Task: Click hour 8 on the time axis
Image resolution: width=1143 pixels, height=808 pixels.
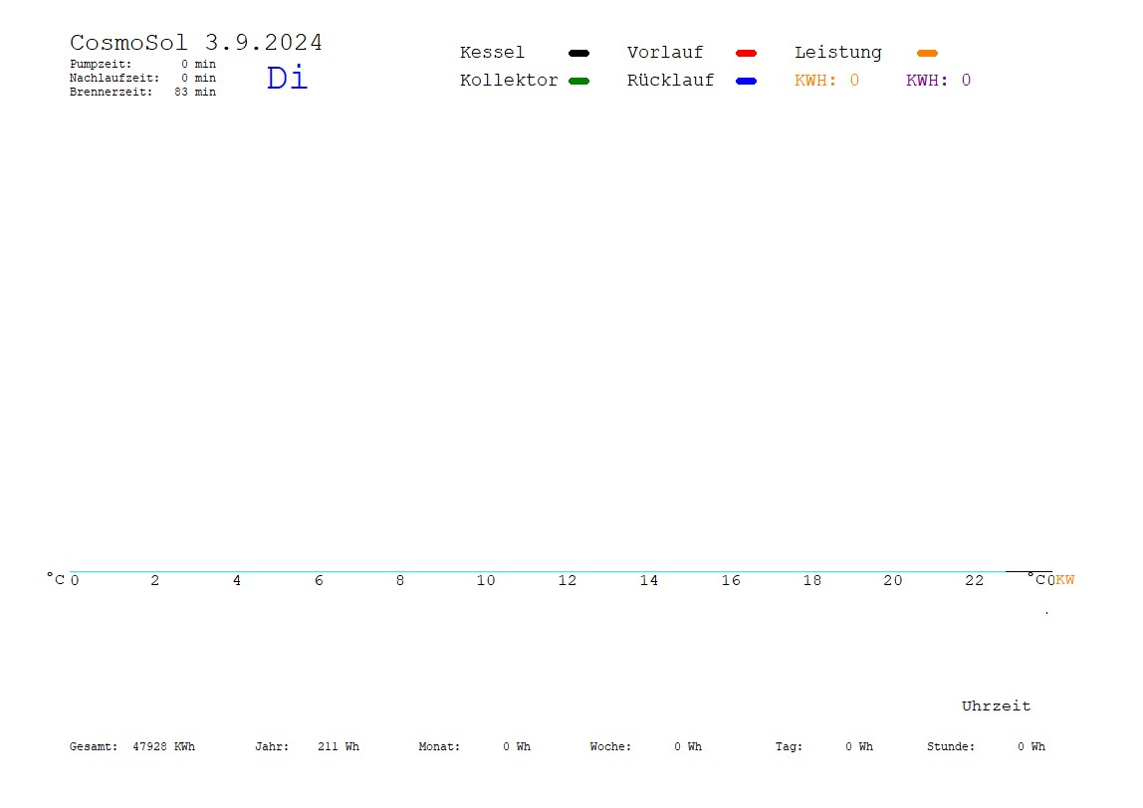Action: click(400, 581)
